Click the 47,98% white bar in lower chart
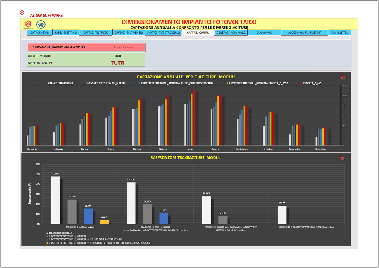Image resolution: width=379 pixels, height=268 pixels. [56, 200]
